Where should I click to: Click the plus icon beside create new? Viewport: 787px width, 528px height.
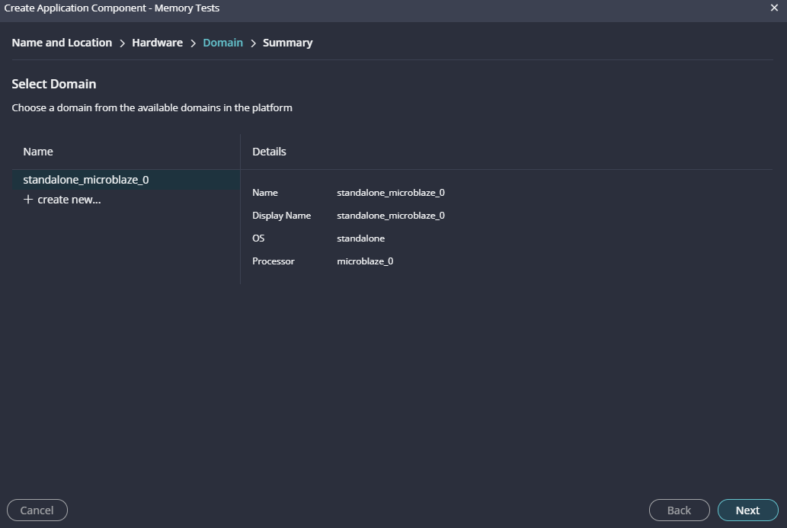click(28, 200)
